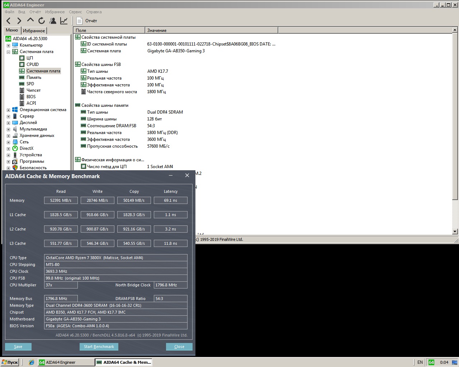Screen dimensions: 459x367
Task: Select the AIDA64 v6.20.5300 root node
Action: coord(30,39)
